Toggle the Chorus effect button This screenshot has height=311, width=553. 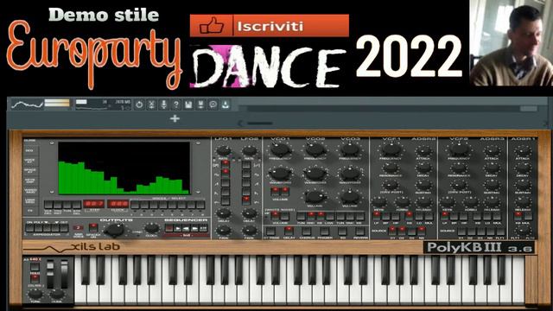307,231
